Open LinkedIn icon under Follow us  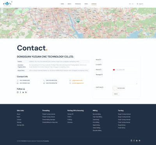tap(23, 92)
